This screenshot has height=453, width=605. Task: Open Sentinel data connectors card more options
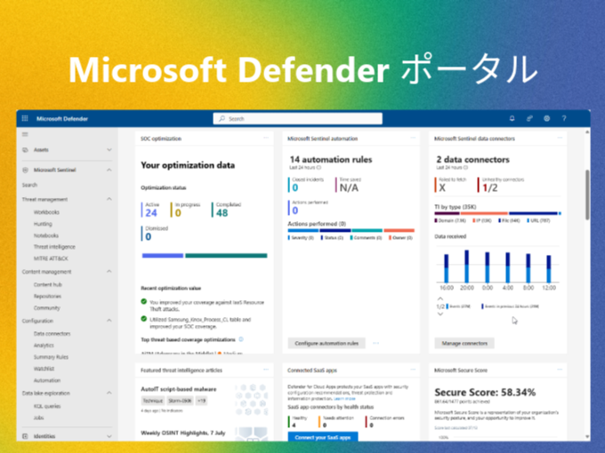point(560,138)
